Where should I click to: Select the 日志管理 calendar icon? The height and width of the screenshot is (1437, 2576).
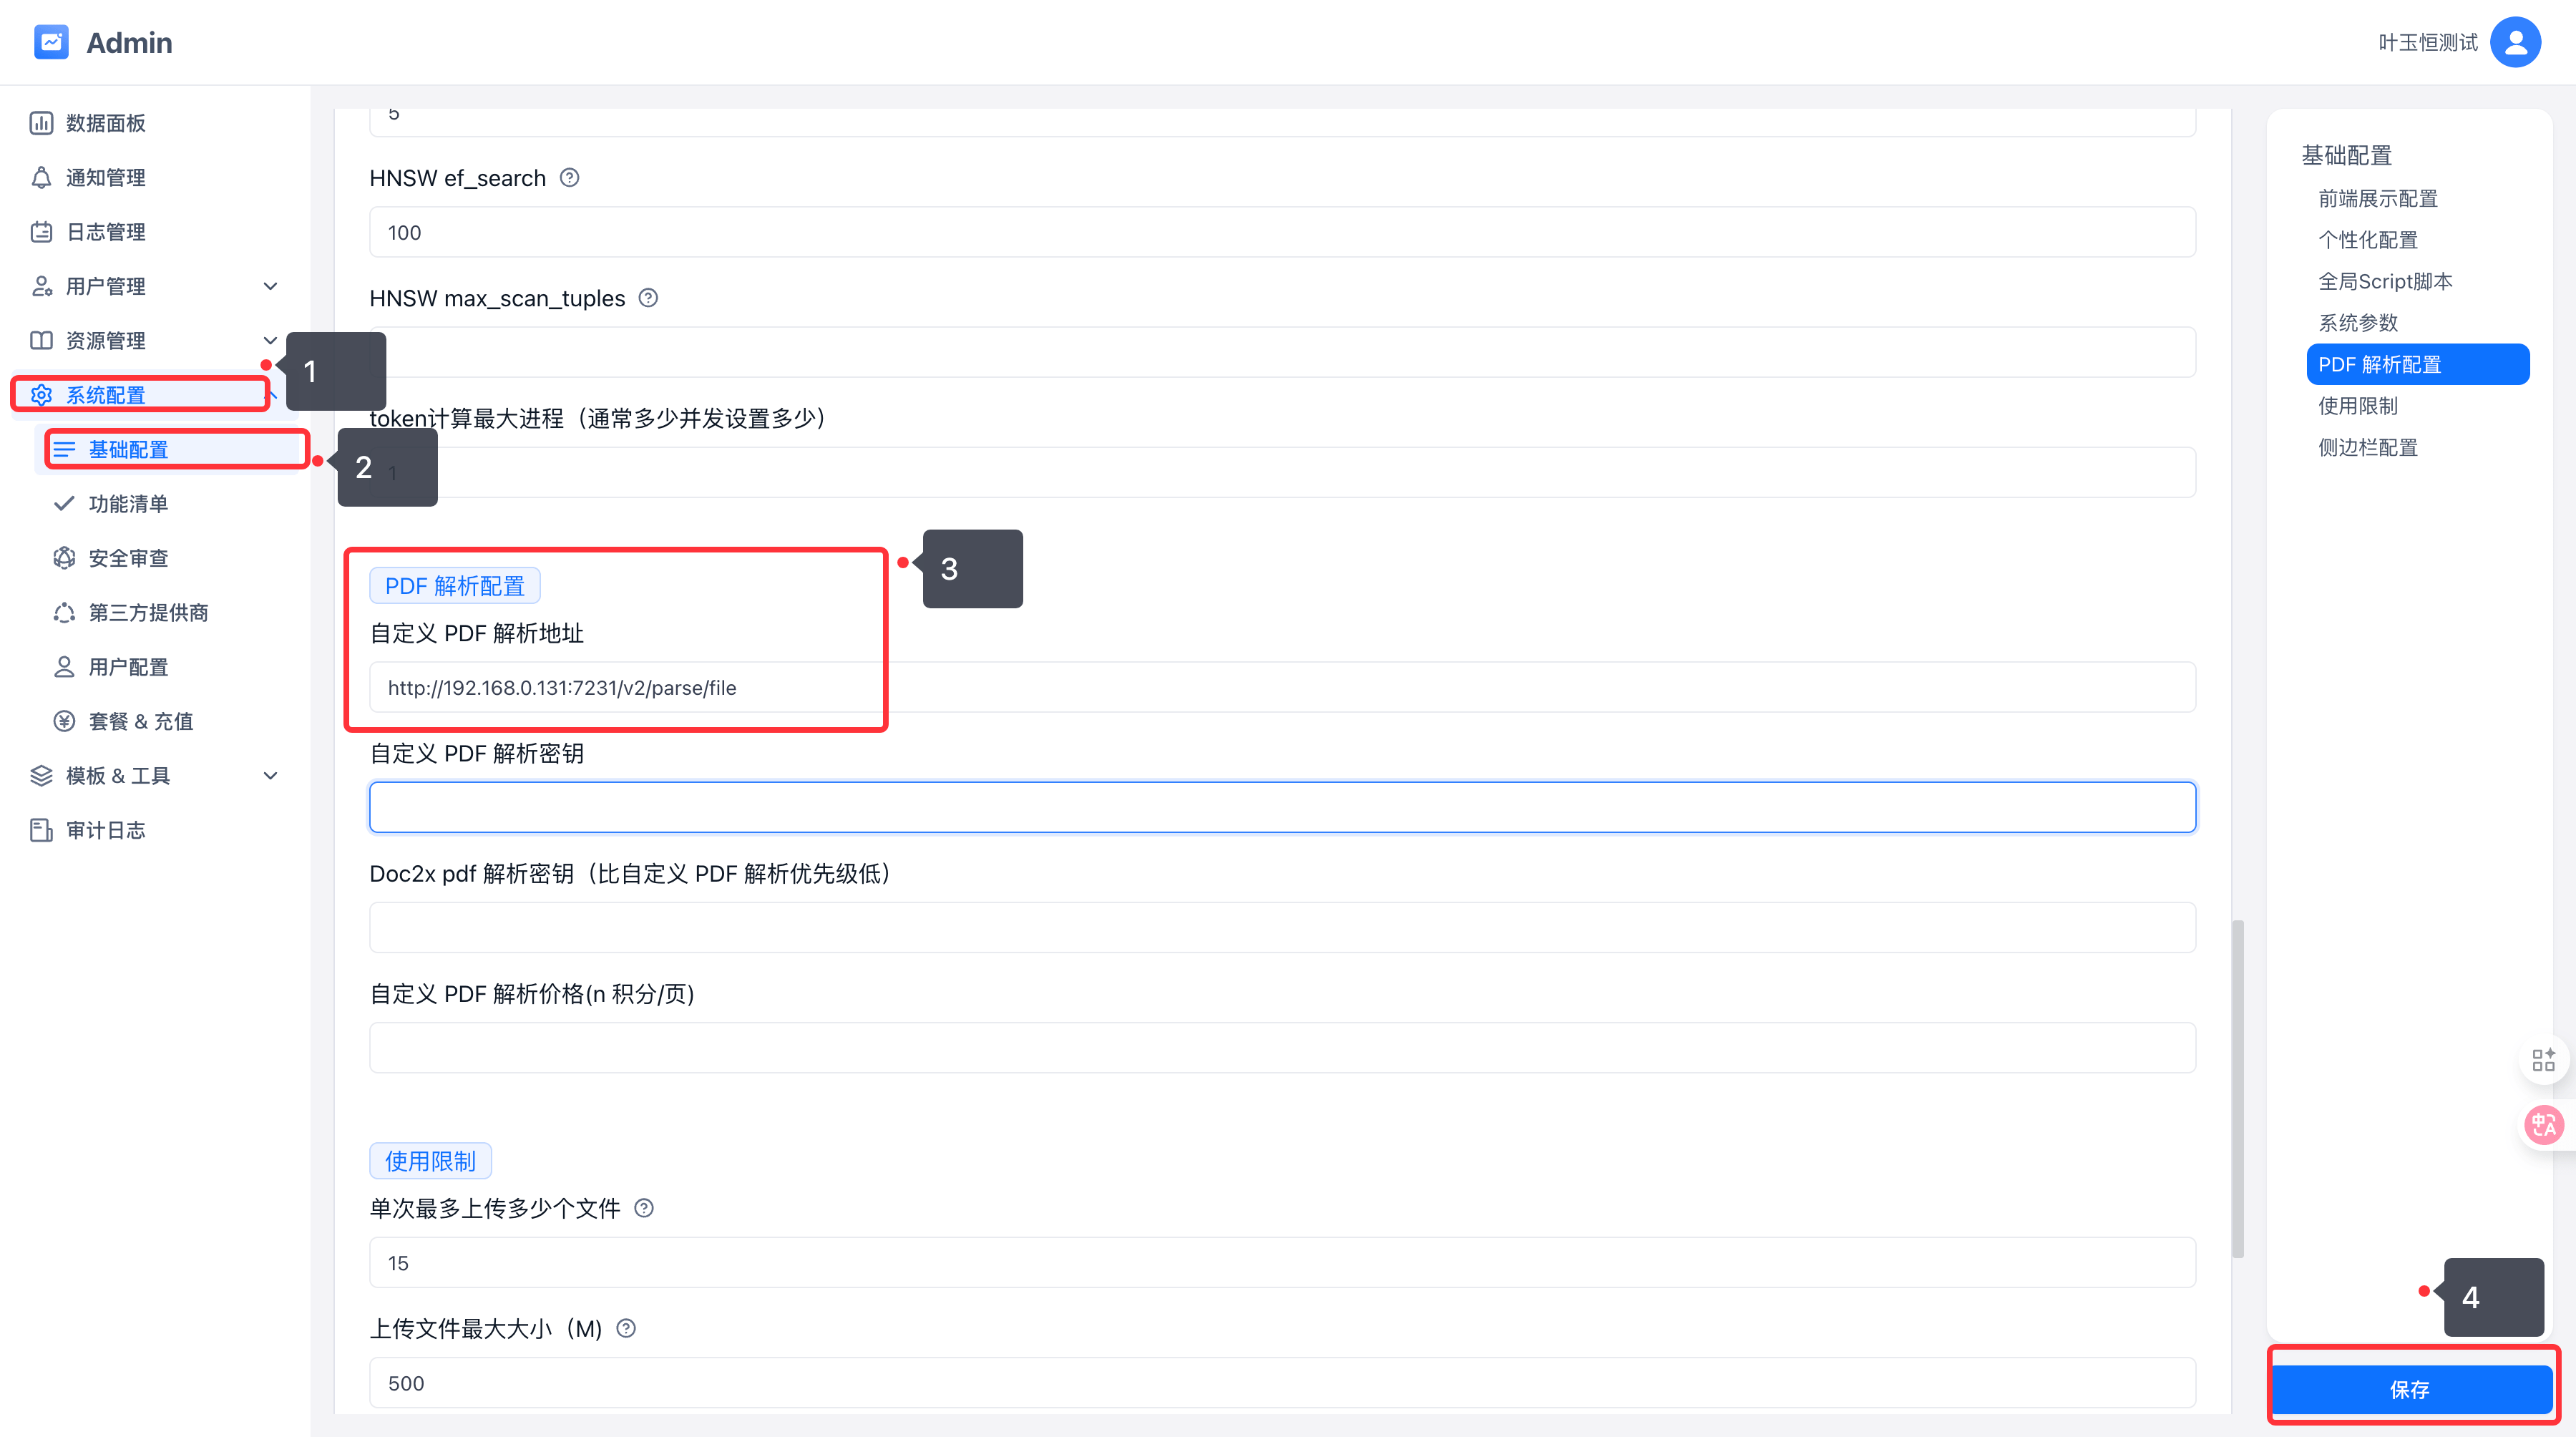[x=41, y=231]
